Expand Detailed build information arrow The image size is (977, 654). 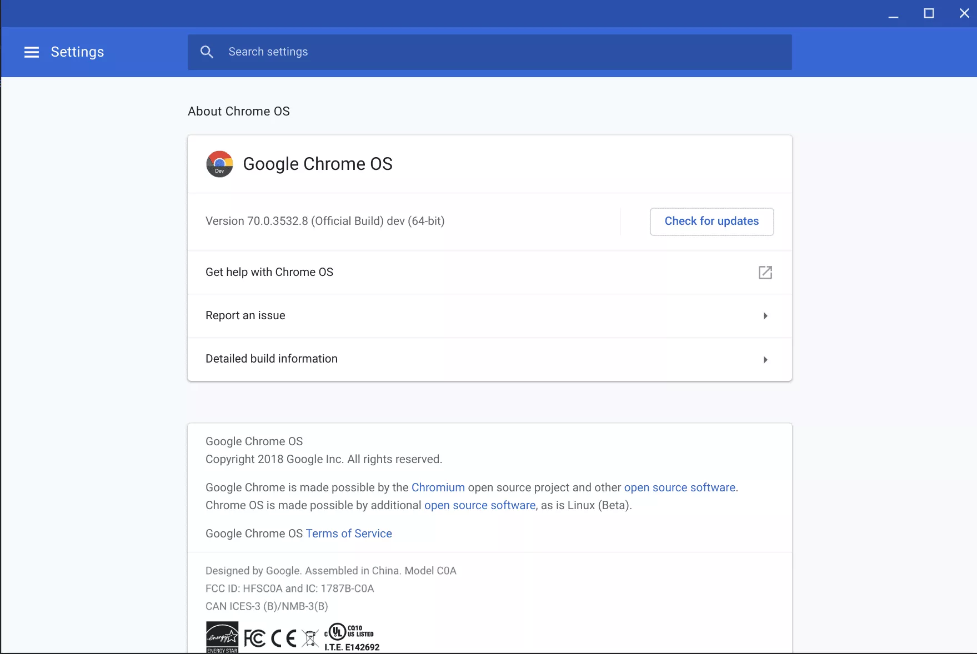point(765,359)
